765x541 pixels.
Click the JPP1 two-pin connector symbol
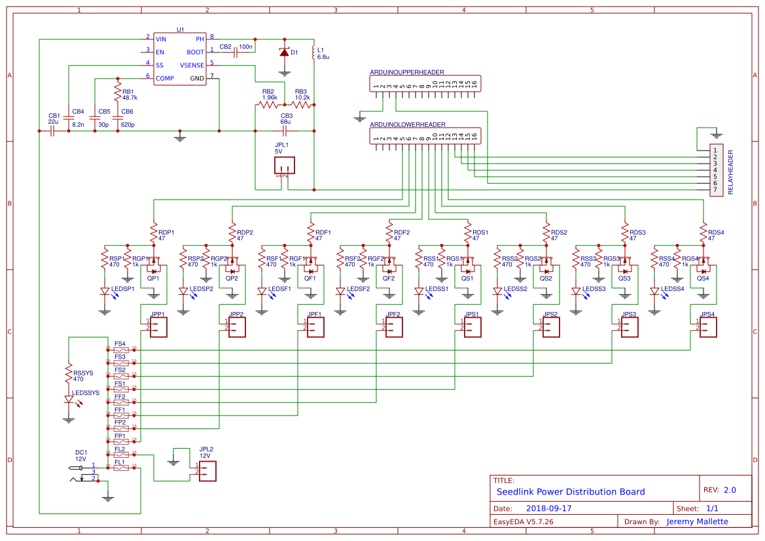[x=159, y=326]
